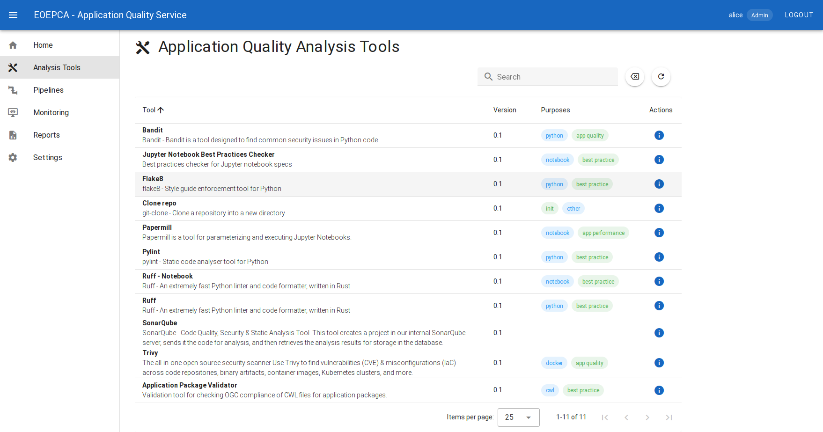Click the init tag for Clone repo

550,209
